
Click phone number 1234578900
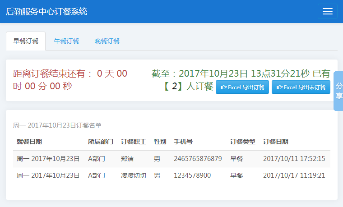point(192,175)
